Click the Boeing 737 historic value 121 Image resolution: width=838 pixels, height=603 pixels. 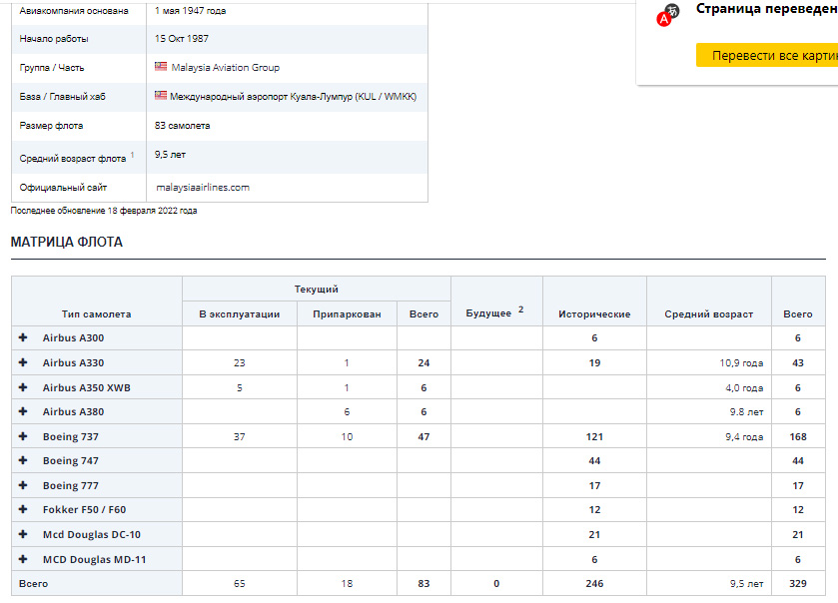click(x=594, y=437)
